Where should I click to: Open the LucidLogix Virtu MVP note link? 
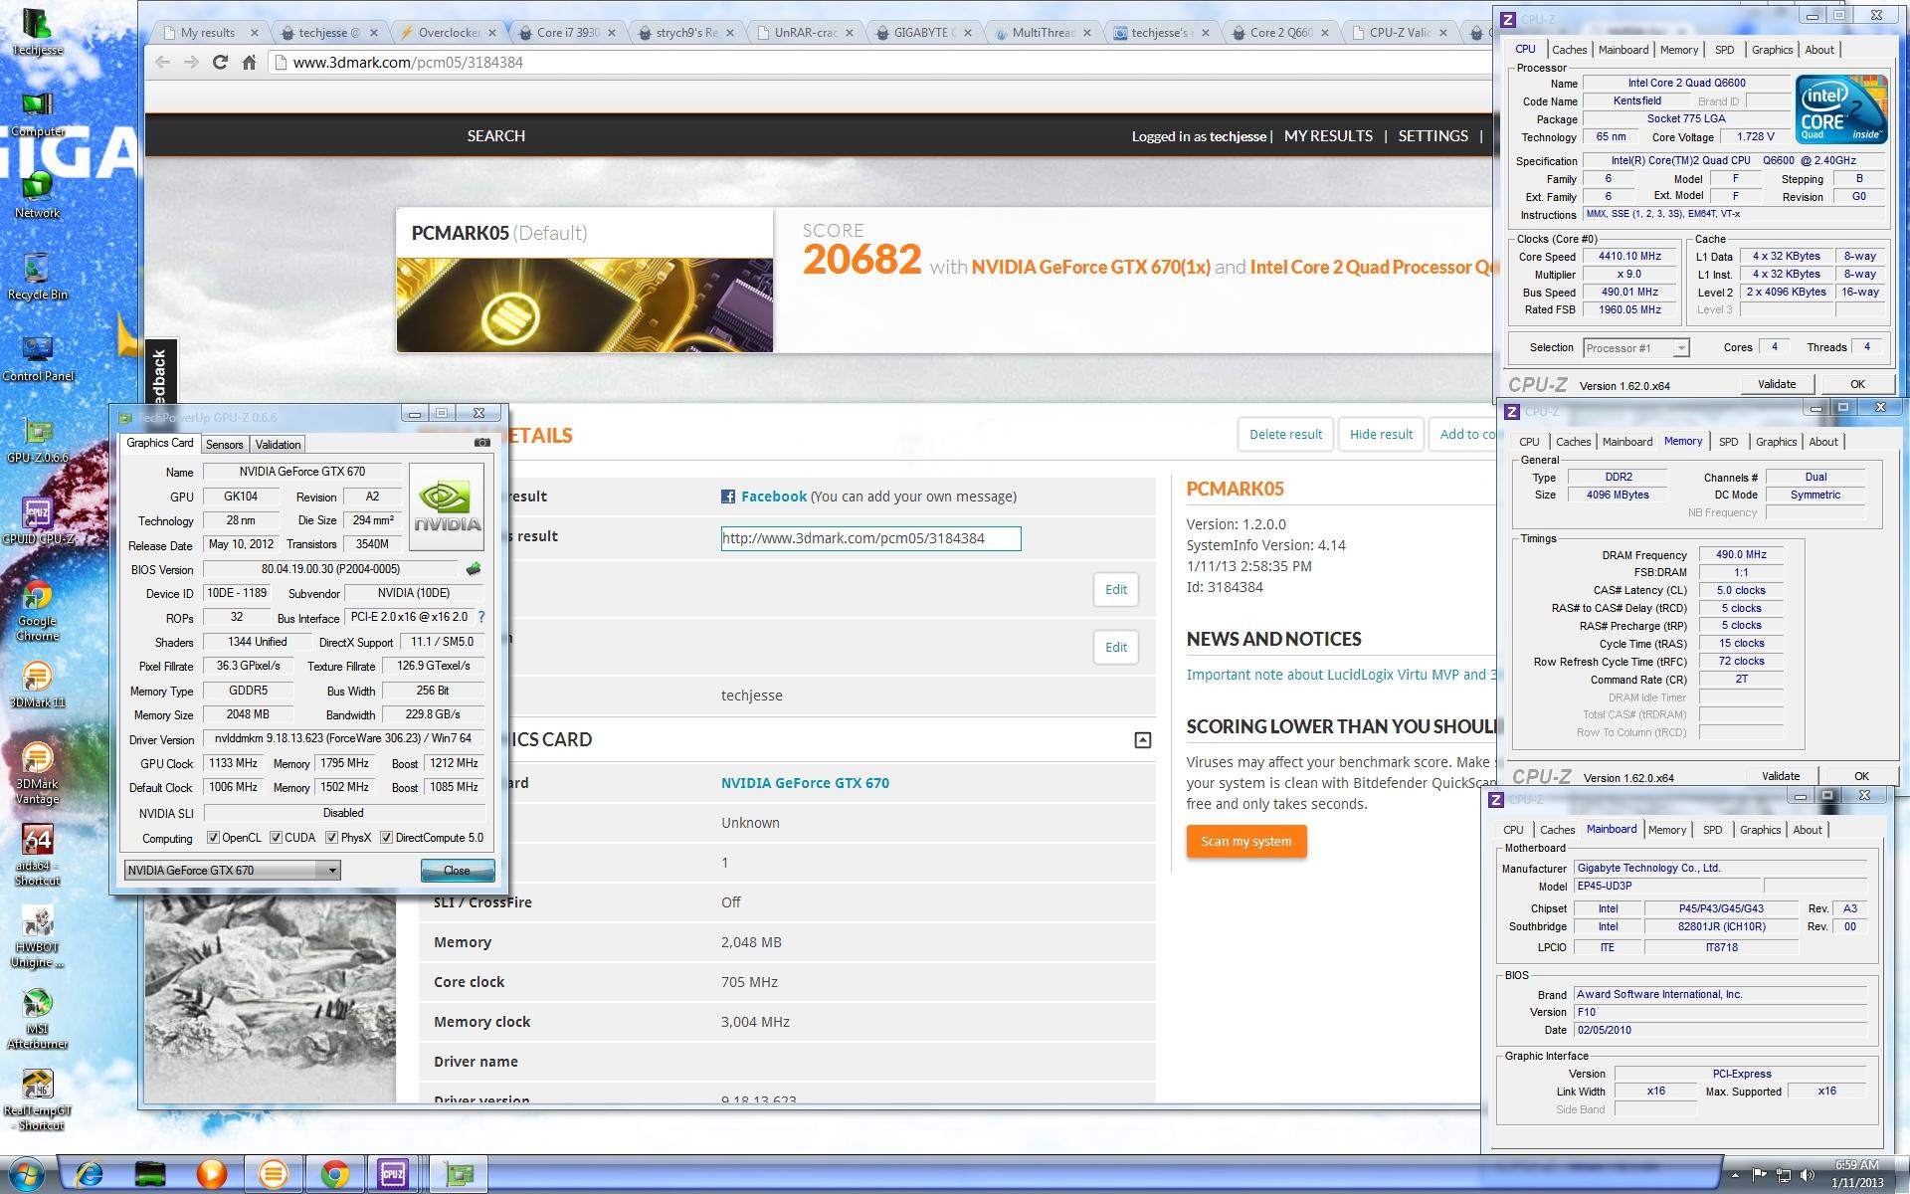pos(1340,675)
